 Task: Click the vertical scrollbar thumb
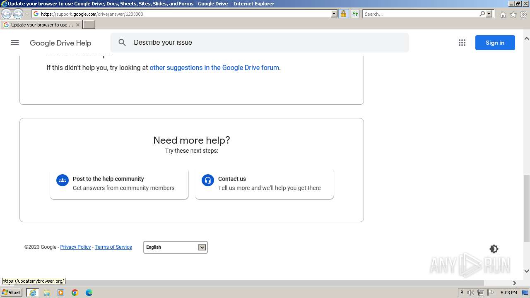tap(527, 208)
